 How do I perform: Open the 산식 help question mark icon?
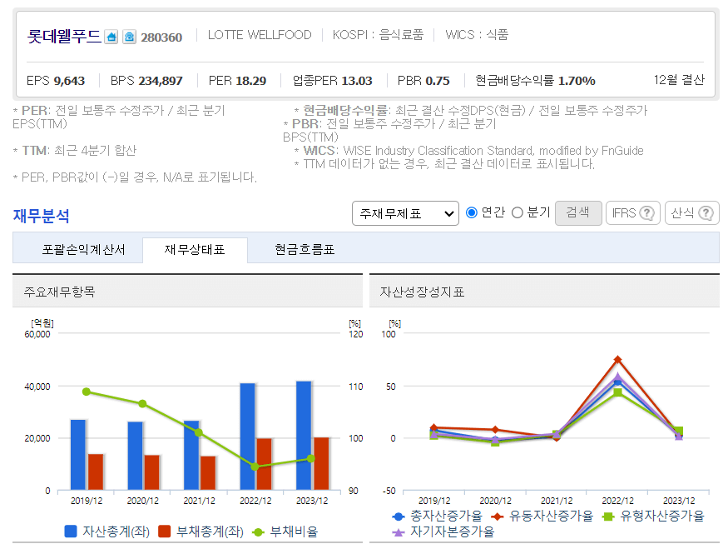coord(706,213)
